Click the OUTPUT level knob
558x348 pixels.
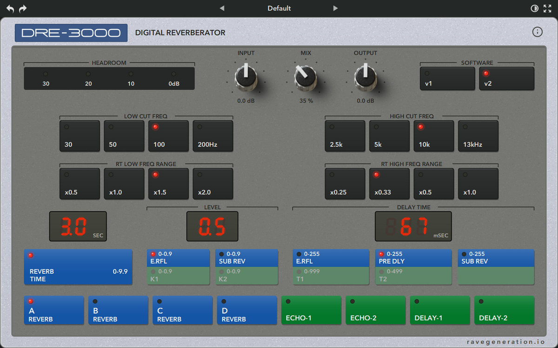(x=365, y=77)
